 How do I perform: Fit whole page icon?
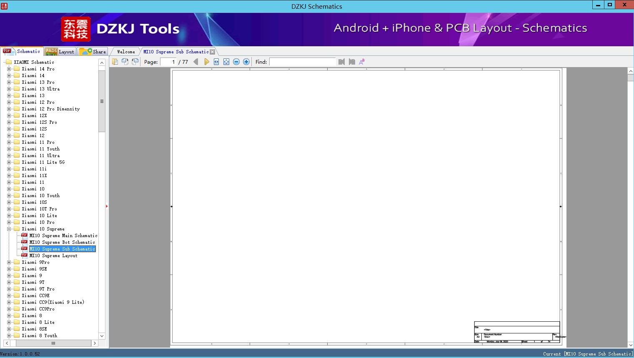coord(226,62)
